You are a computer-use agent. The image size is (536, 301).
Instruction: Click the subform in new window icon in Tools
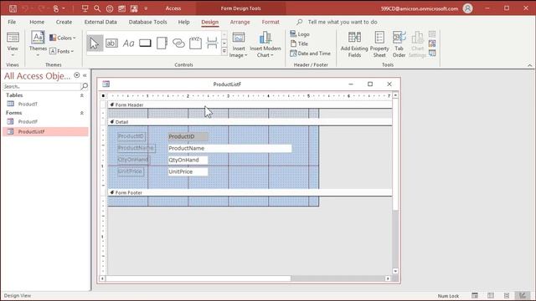(x=432, y=34)
